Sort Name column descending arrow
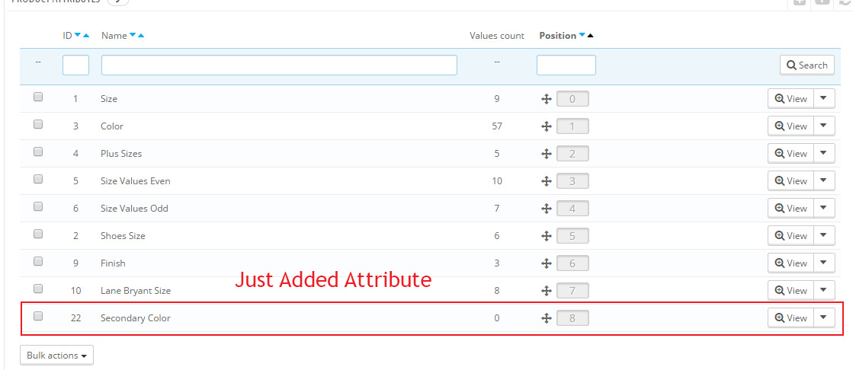 (x=133, y=36)
